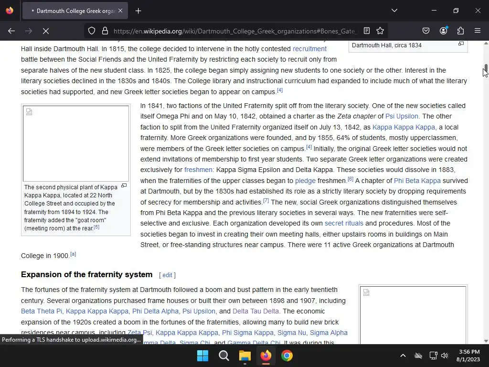Viewport: 489px width, 367px height.
Task: Click the network status tray icon
Action: point(433,356)
